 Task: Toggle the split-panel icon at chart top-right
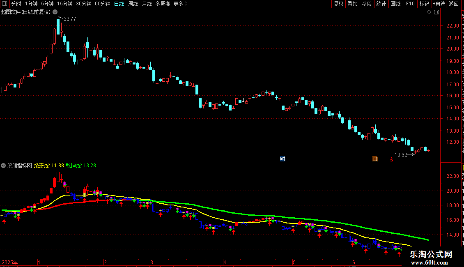(436, 12)
